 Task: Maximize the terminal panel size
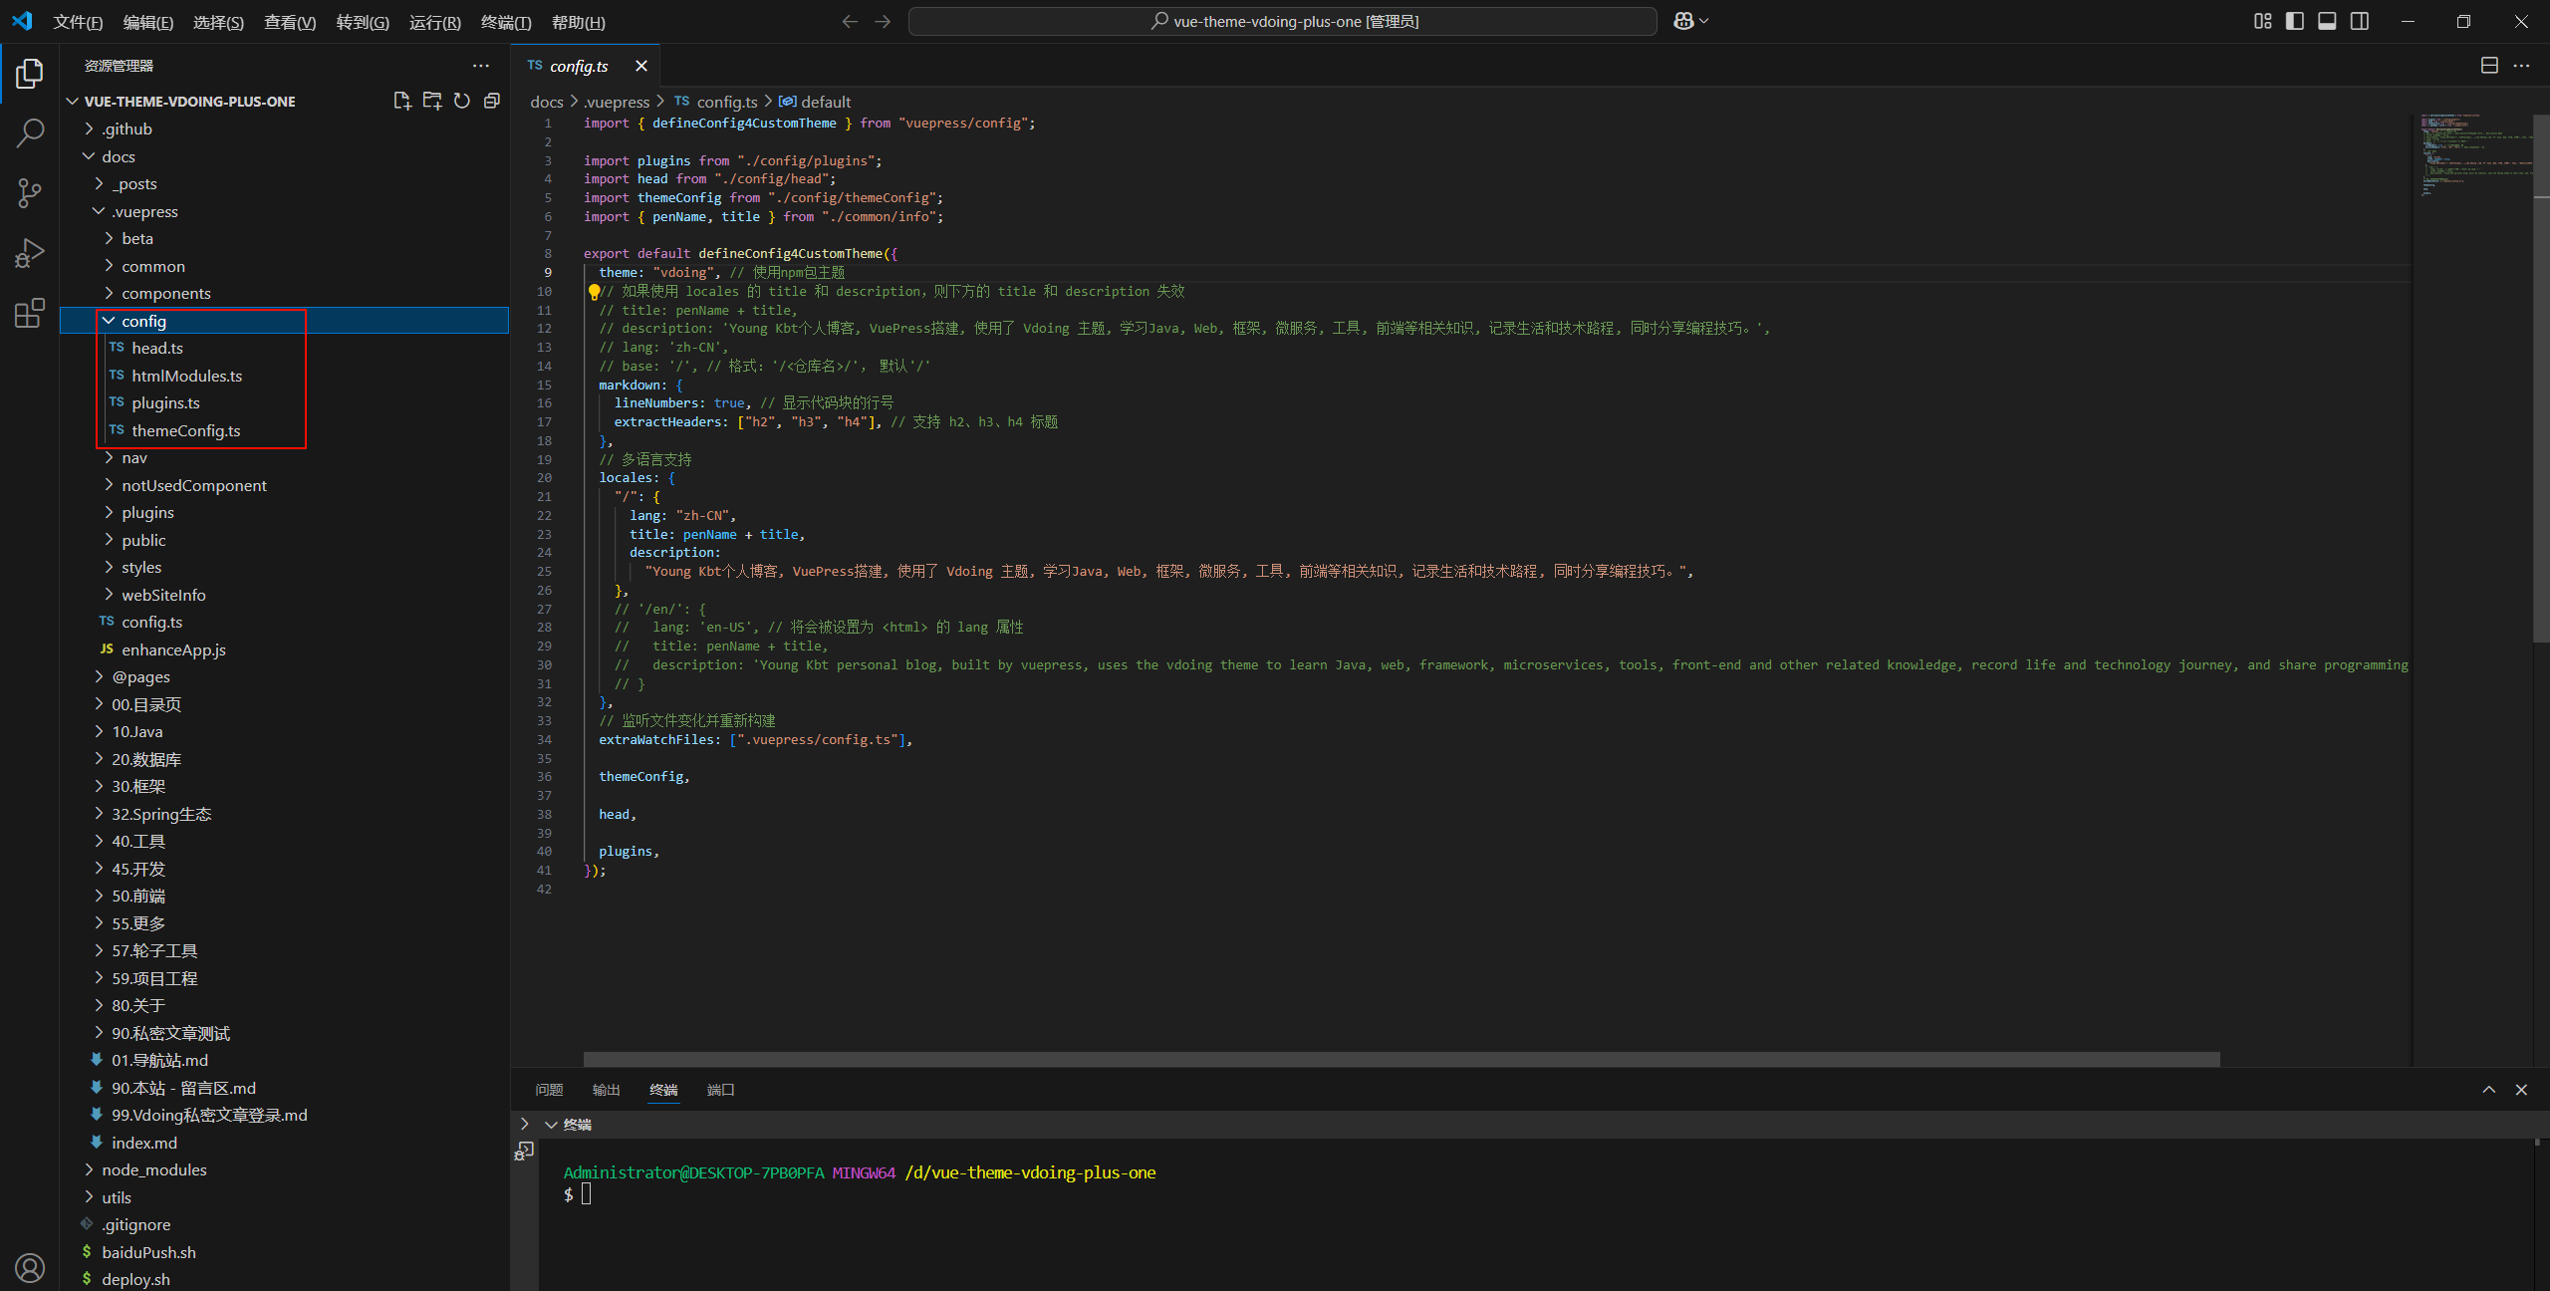[2489, 1090]
